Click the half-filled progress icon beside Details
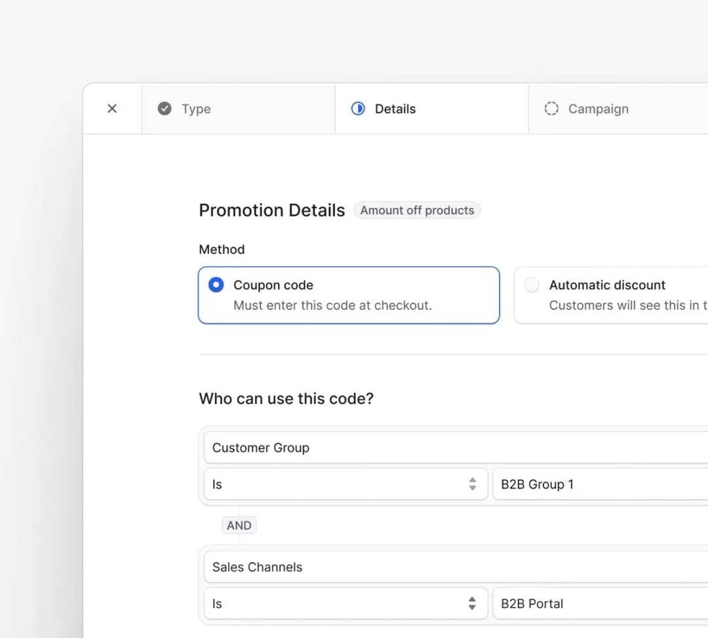Screen dimensions: 708x638 pyautogui.click(x=358, y=108)
